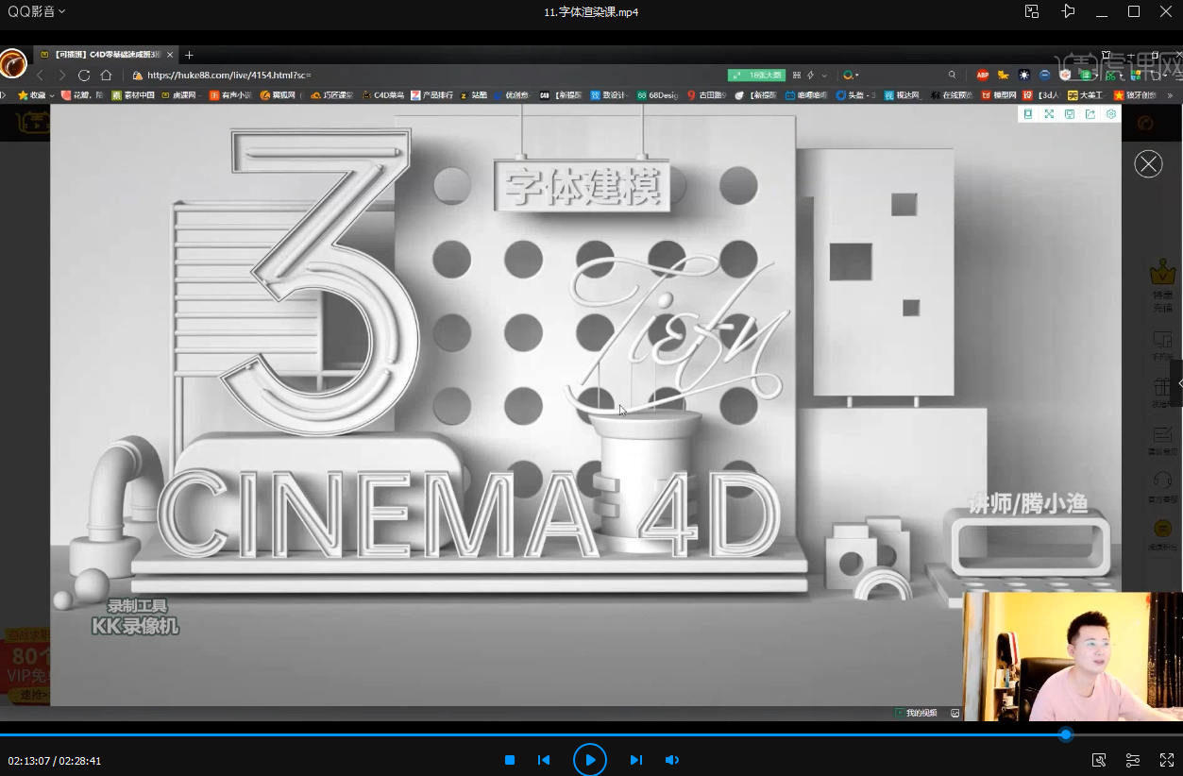Switch the player to mini mode
This screenshot has width=1183, height=776.
pos(1032,11)
